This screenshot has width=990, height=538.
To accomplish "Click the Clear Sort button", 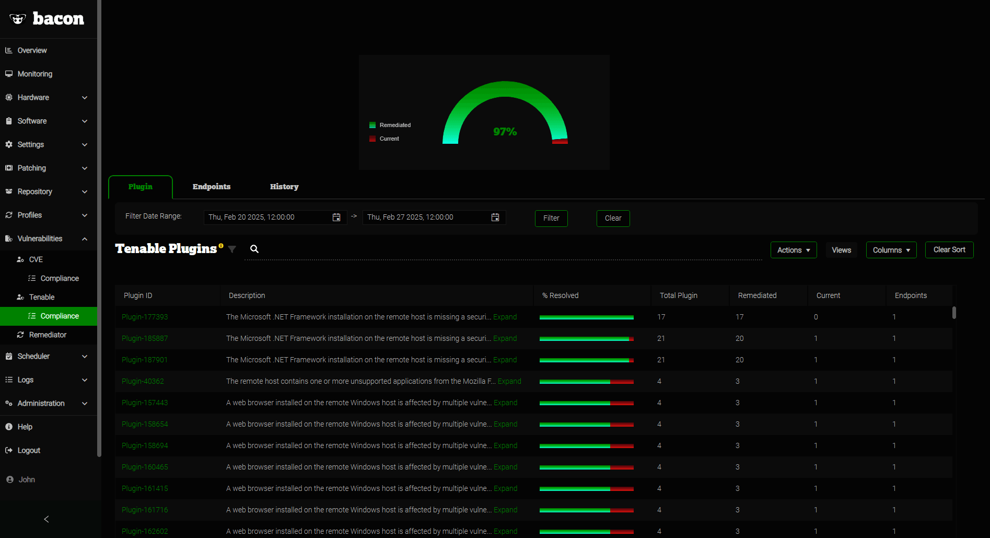I will tap(949, 250).
